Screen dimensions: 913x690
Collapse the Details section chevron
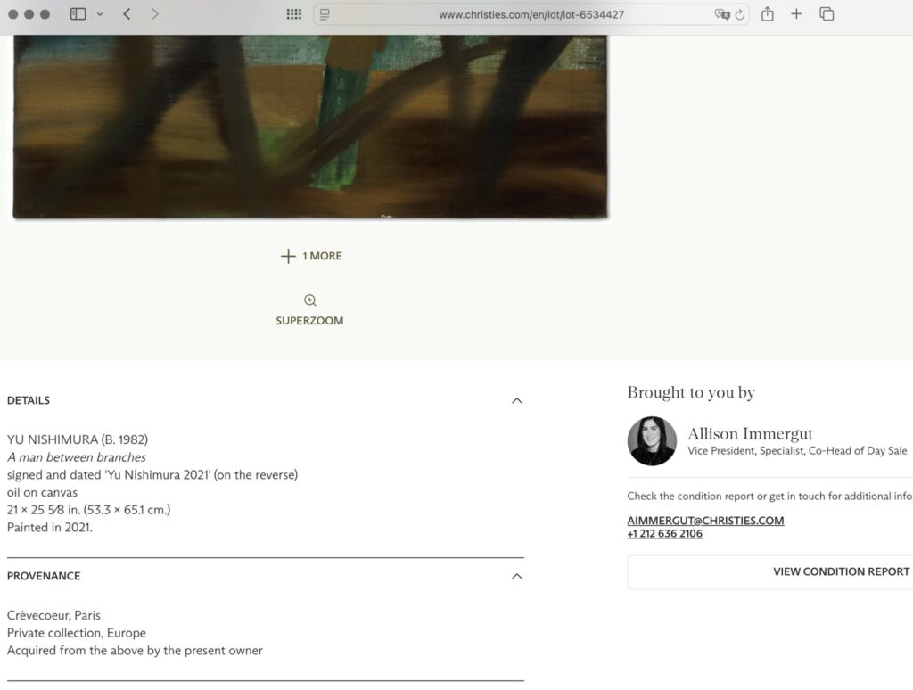tap(516, 400)
